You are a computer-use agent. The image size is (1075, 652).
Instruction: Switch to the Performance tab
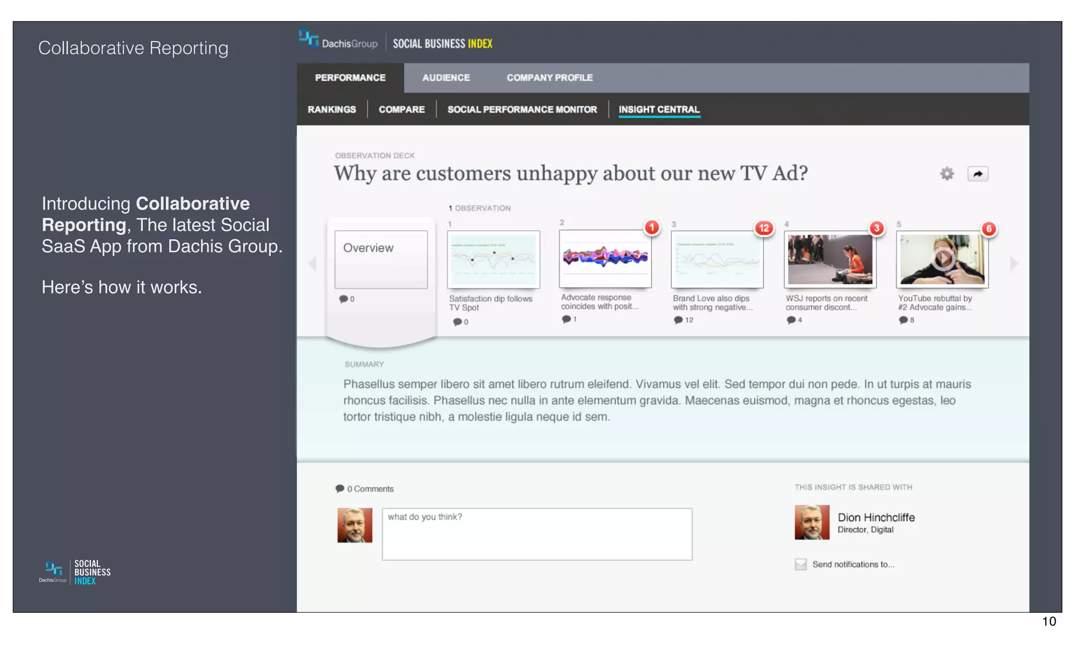click(350, 78)
